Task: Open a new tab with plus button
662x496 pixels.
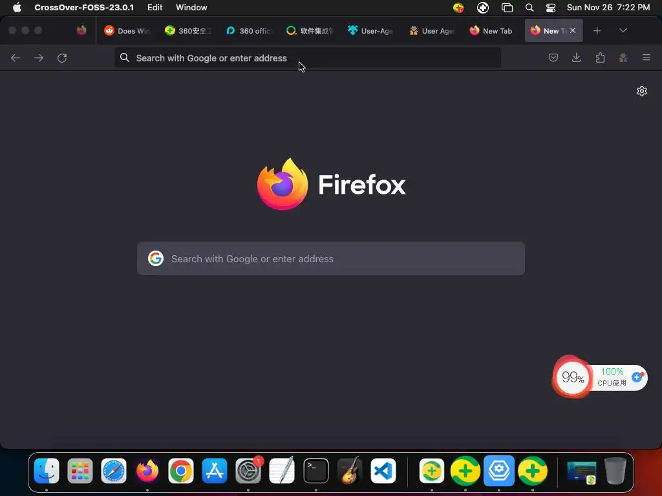Action: pyautogui.click(x=597, y=31)
